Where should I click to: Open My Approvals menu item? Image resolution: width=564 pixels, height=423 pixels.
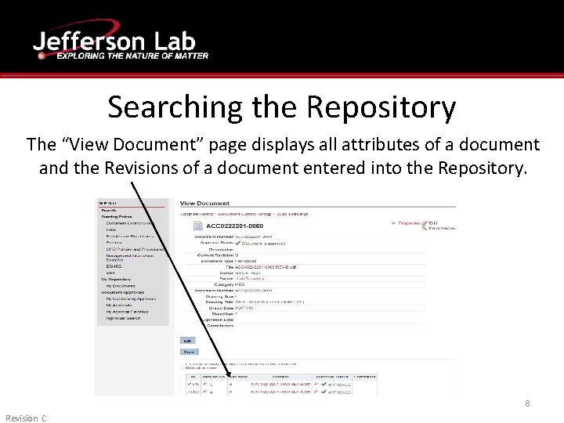tap(119, 305)
